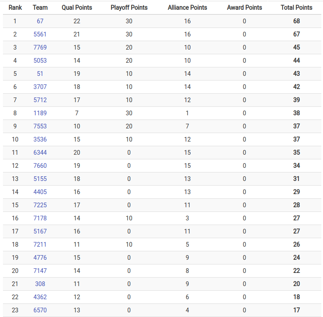Click the Rank column header
Image resolution: width=323 pixels, height=317 pixels.
pos(15,8)
